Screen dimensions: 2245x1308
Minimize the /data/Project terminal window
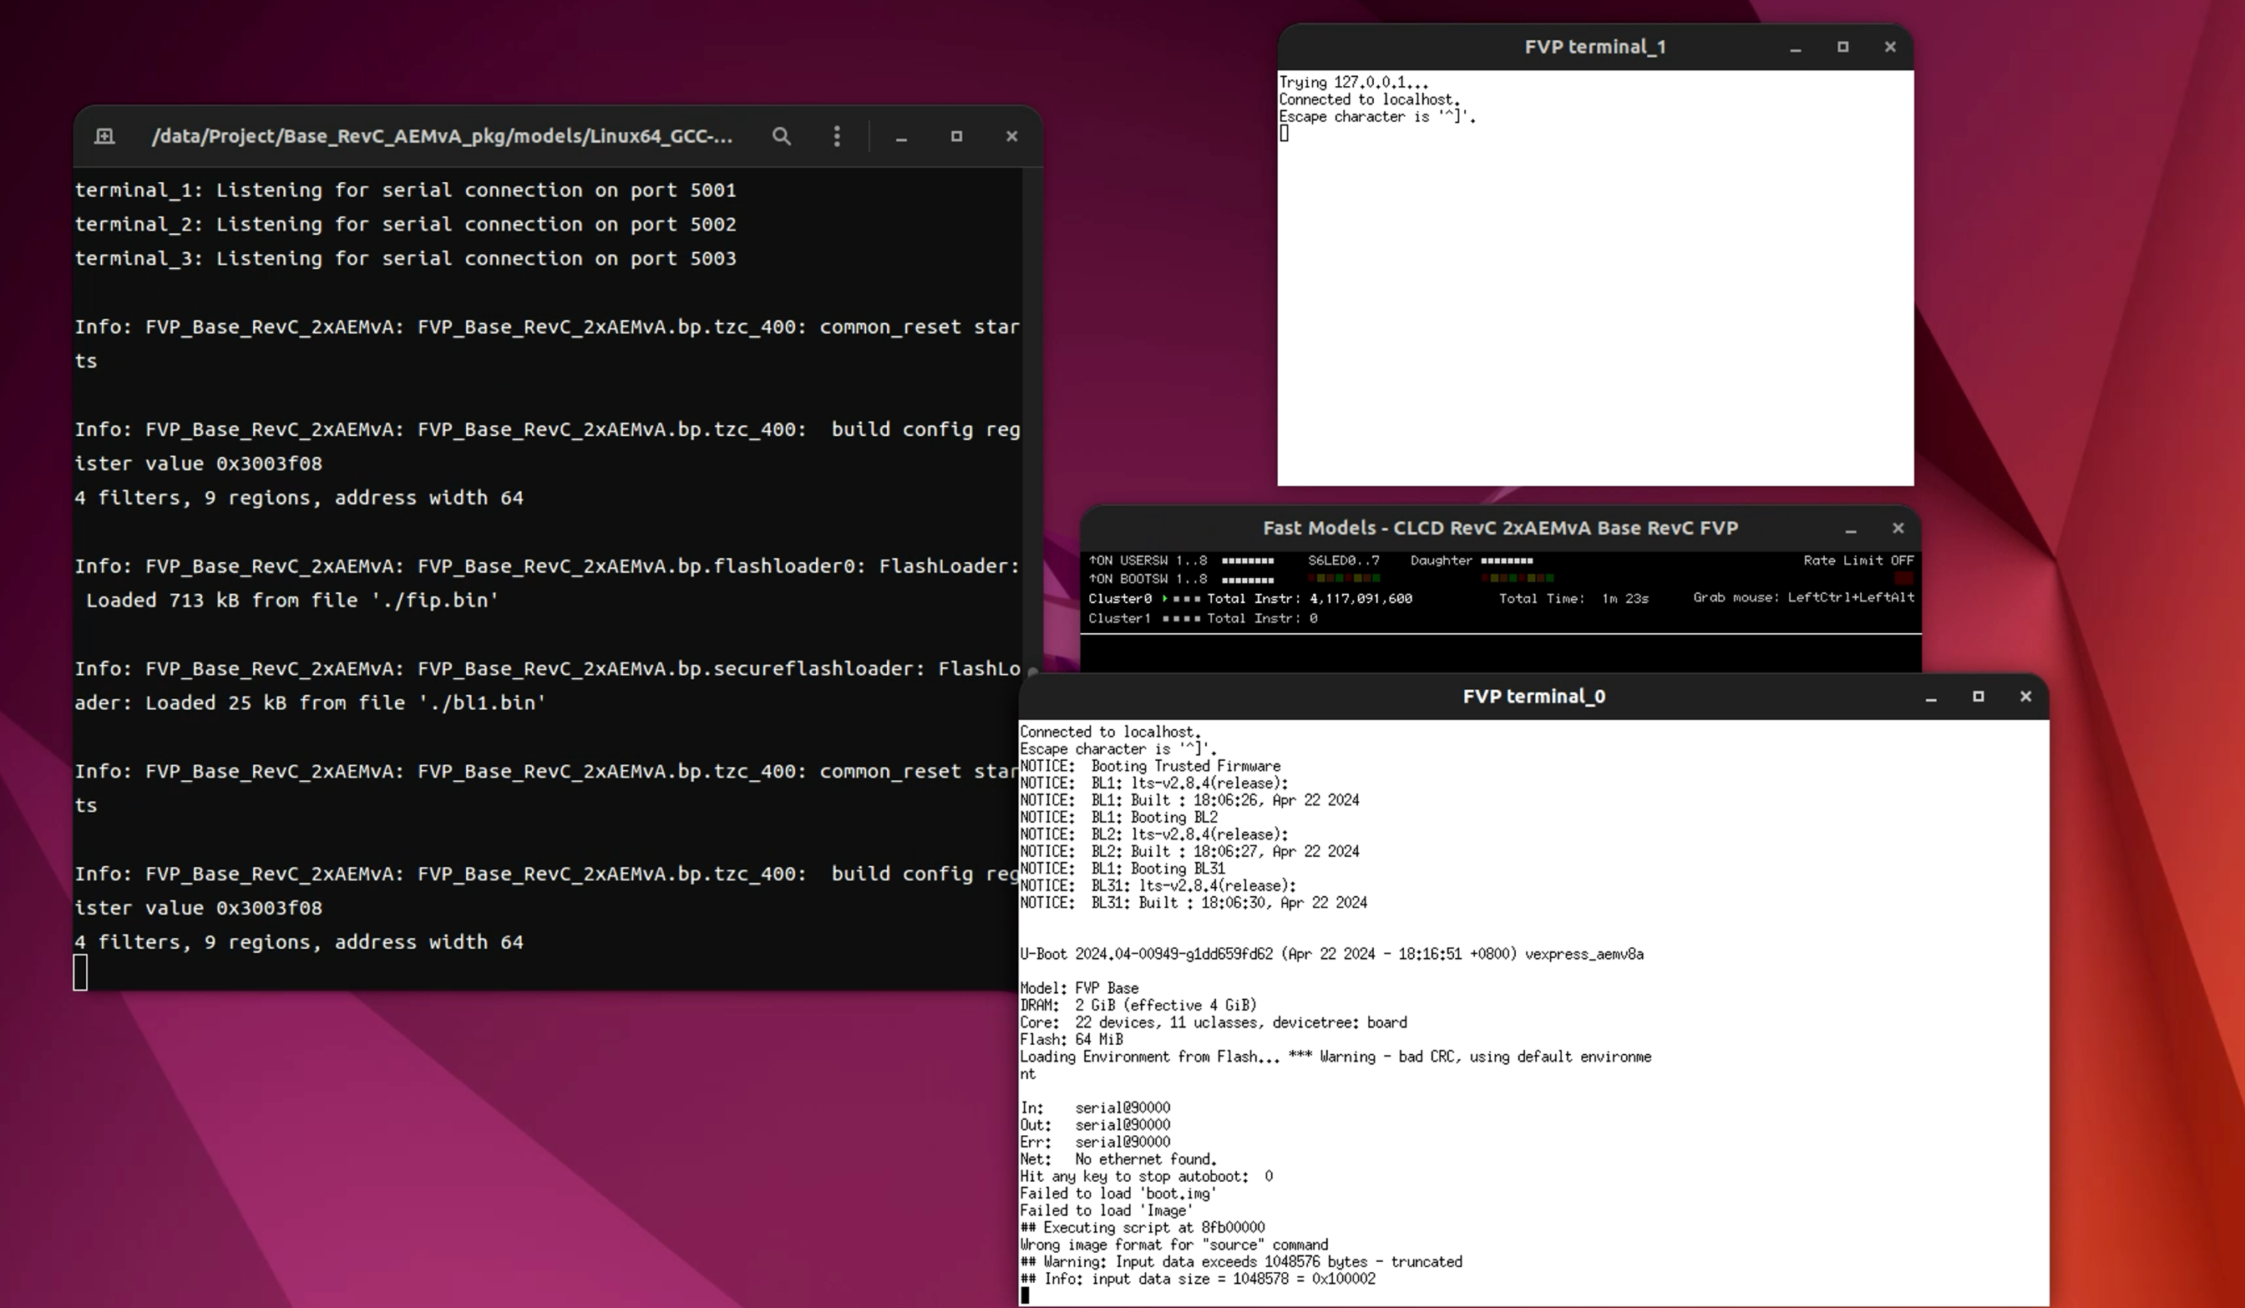(x=900, y=136)
